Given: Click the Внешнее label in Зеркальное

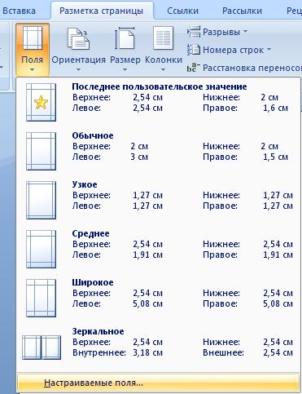Looking at the screenshot, I should 223,352.
